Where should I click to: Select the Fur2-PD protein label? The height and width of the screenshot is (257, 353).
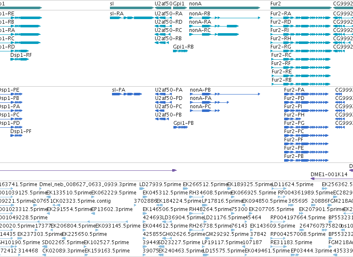294,98
